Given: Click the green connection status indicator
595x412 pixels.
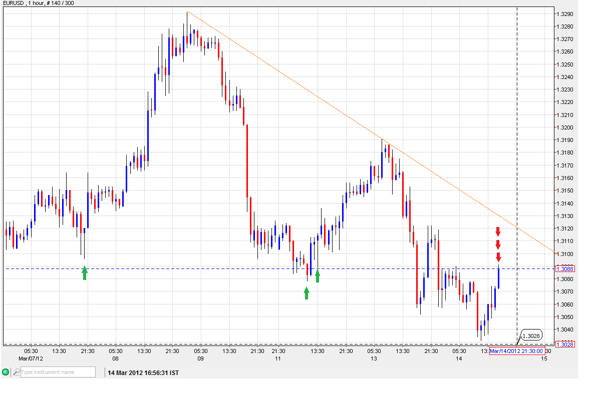Looking at the screenshot, I should pos(6,372).
